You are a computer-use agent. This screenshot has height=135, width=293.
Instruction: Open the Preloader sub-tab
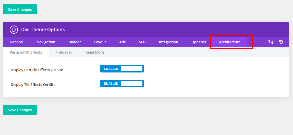click(x=64, y=52)
